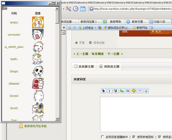Click inside the quick reply text area
Viewport: 172px width, 140px height.
(136, 114)
